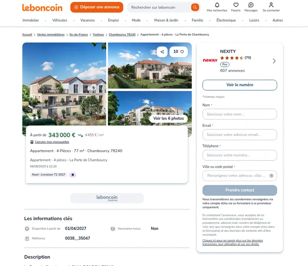The width and height of the screenshot is (308, 266).
Task: Open the Messages chat bubble icon
Action: tap(251, 5)
